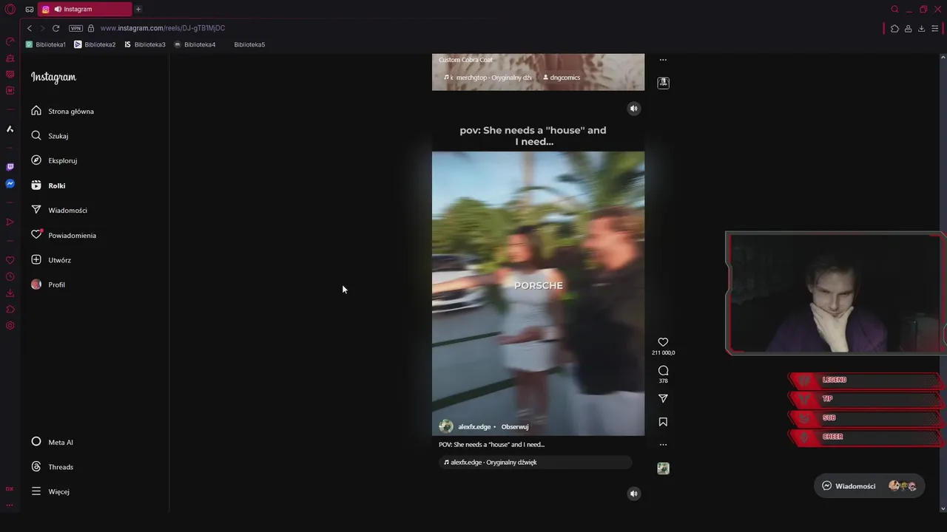Open Opera sidebar heart bookmarks icon

click(10, 260)
